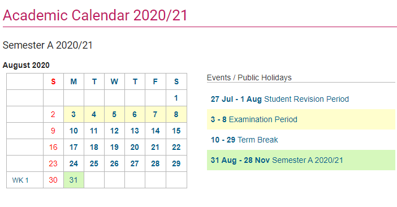Screen dimensions: 397x207
Task: Click the Semester A 2020/21 subheading
Action: click(x=48, y=45)
